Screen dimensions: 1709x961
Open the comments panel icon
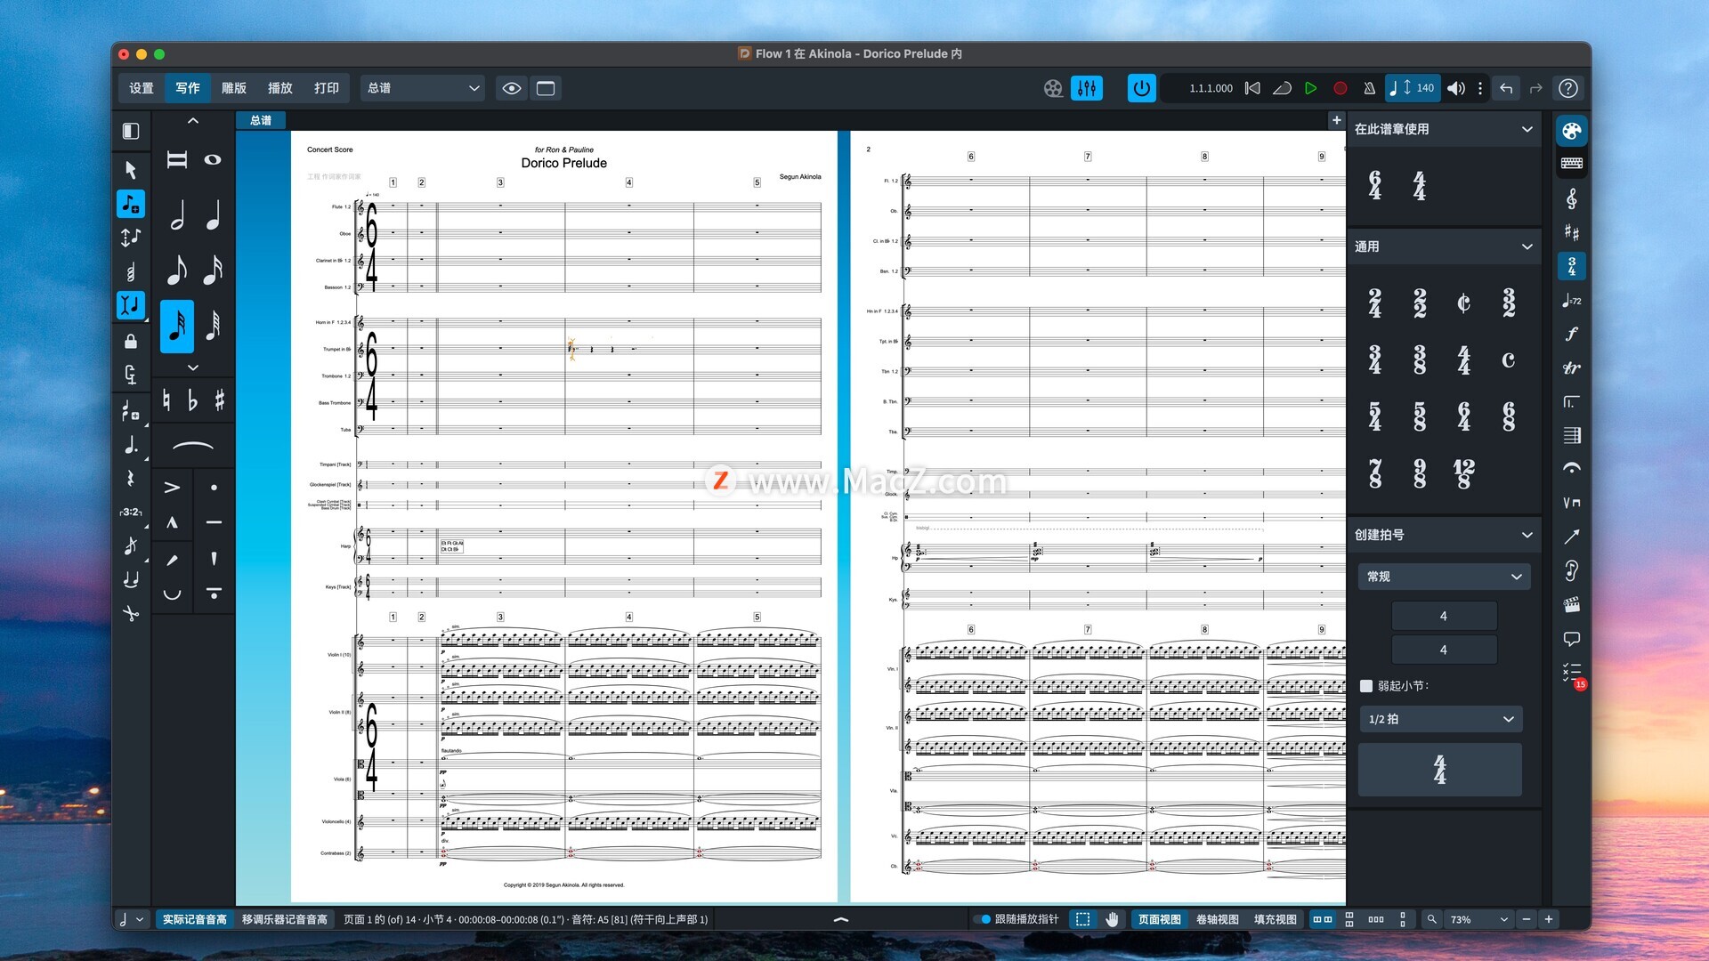1571,639
